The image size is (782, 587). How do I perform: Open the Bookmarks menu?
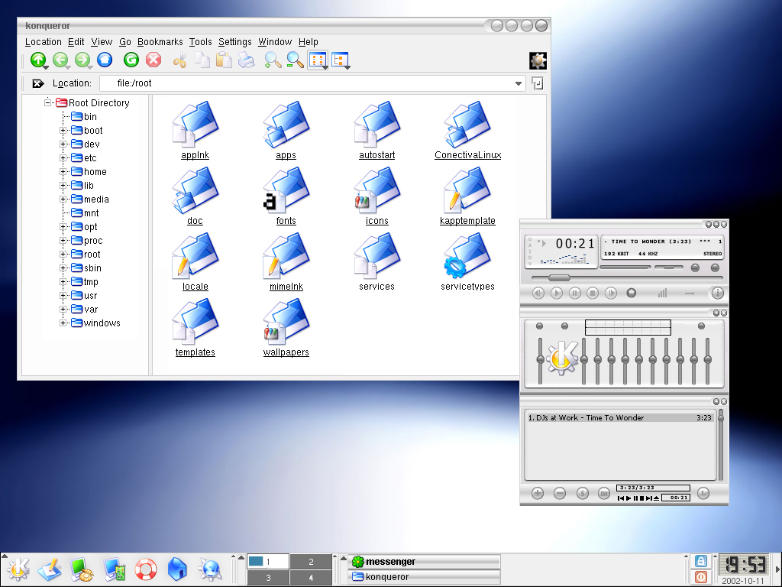[x=160, y=42]
